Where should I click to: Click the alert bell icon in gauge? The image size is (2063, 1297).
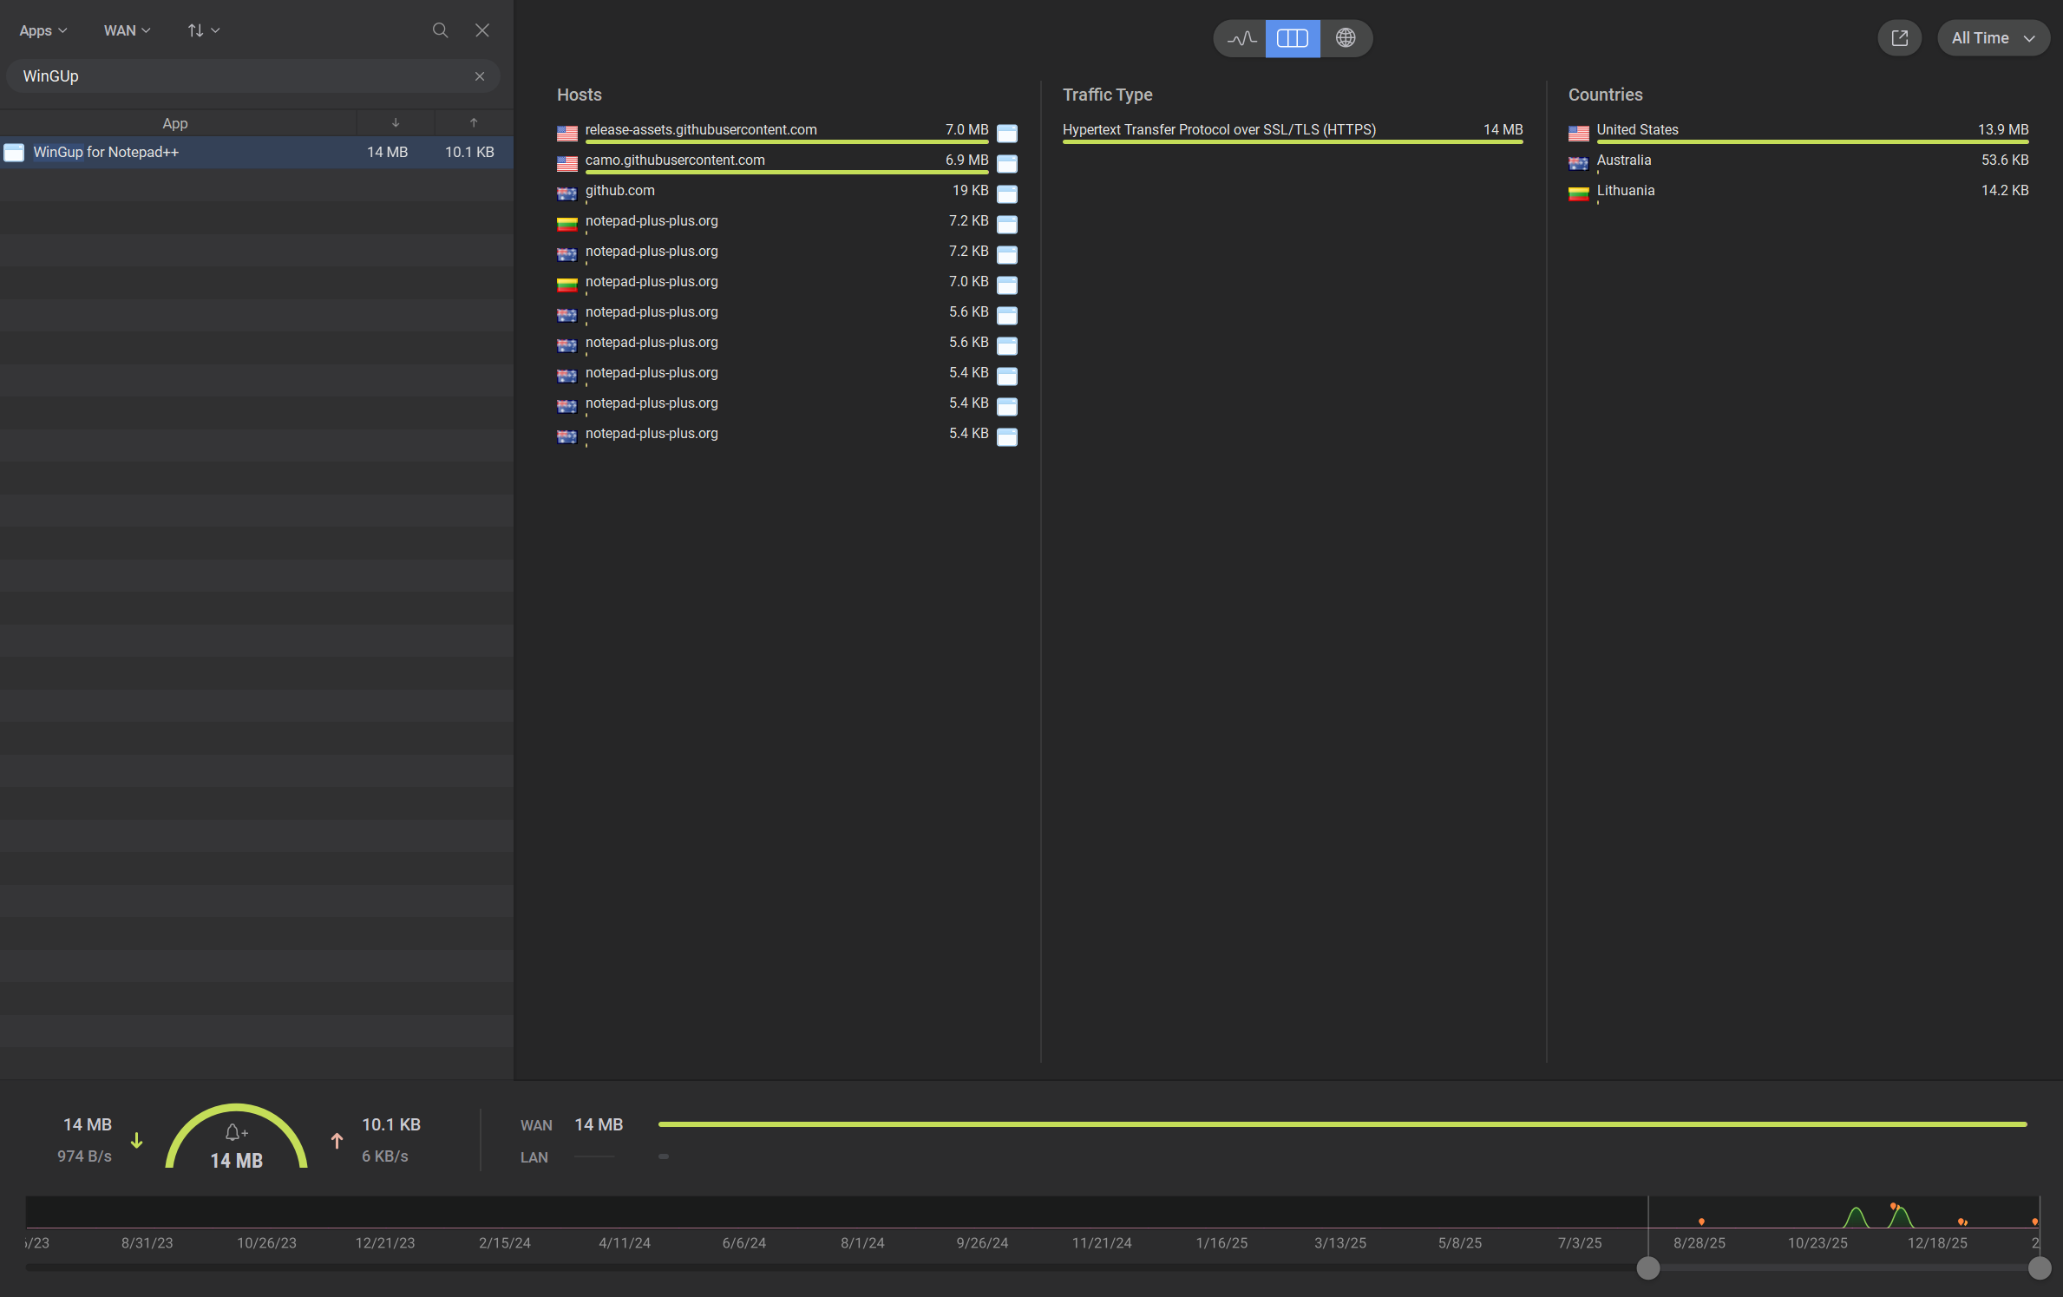[234, 1132]
